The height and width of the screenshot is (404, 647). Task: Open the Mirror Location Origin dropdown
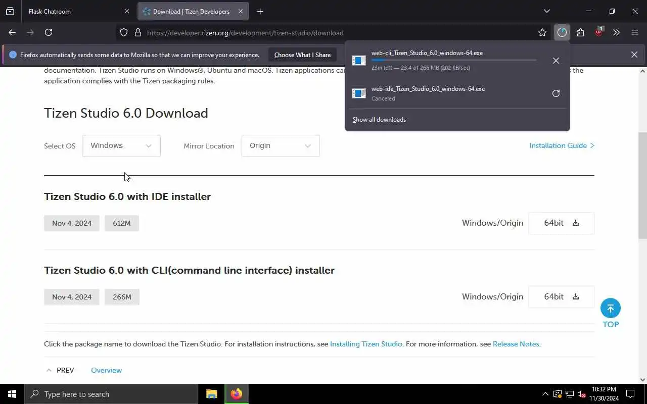tap(281, 146)
